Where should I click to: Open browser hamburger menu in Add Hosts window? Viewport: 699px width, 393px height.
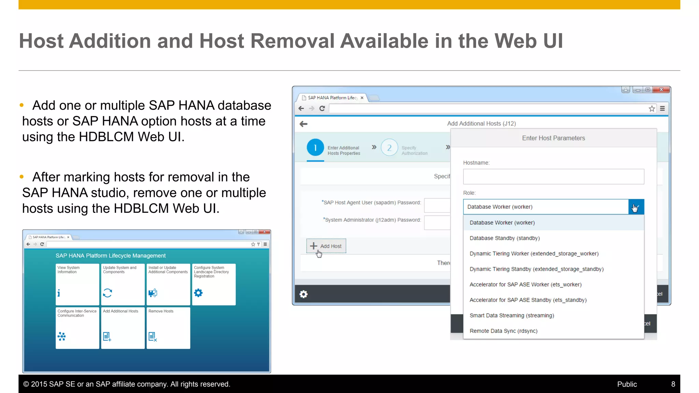[x=662, y=108]
